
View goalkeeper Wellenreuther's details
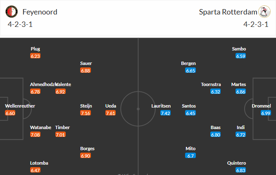click(20, 106)
